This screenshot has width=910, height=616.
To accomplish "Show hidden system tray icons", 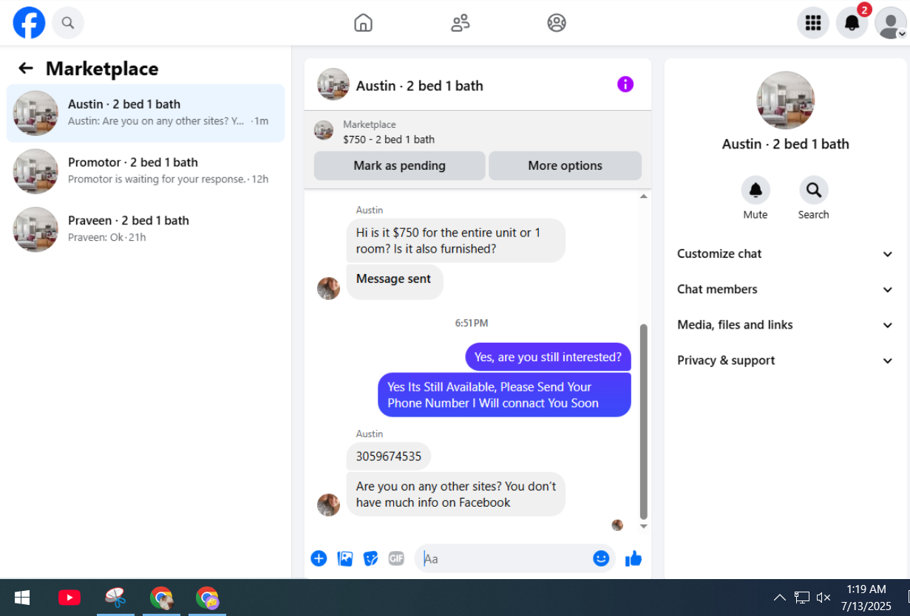I will pyautogui.click(x=779, y=598).
